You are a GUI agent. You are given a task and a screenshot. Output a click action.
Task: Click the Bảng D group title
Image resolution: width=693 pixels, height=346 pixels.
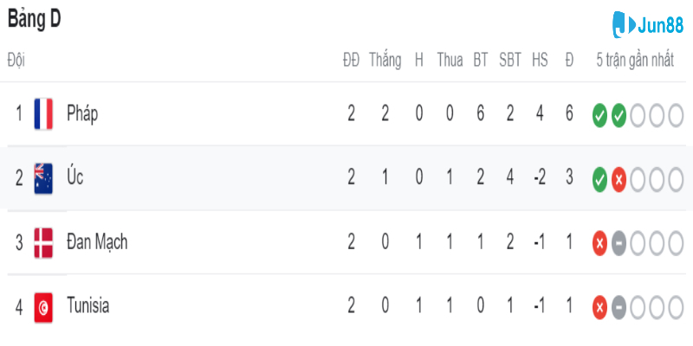click(x=35, y=19)
